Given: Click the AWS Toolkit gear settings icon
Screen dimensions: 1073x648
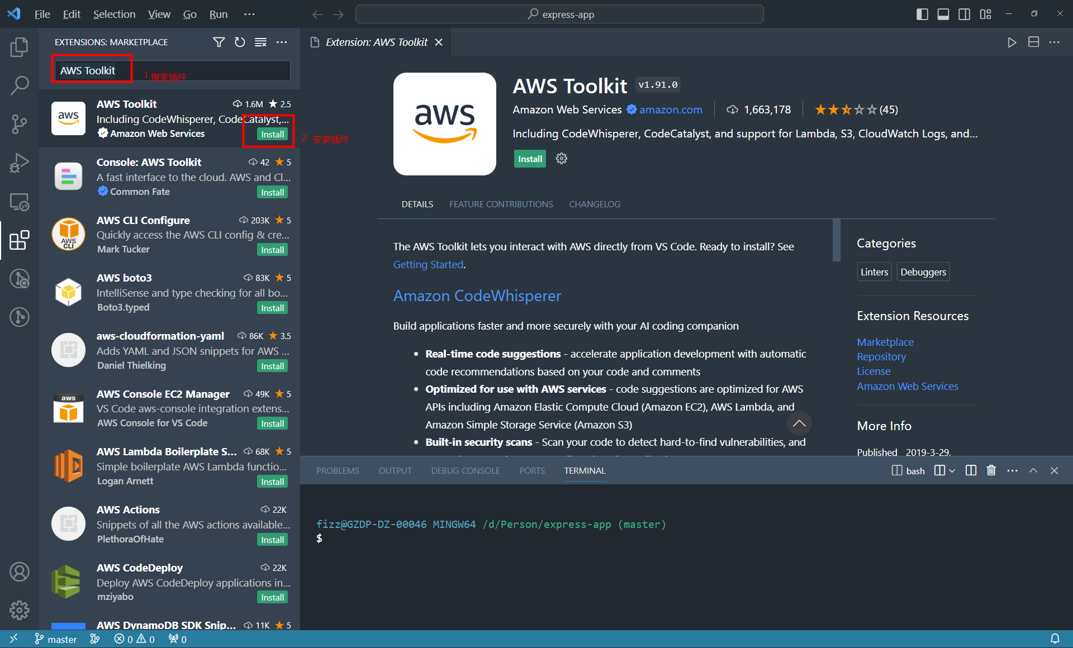Looking at the screenshot, I should tap(561, 159).
